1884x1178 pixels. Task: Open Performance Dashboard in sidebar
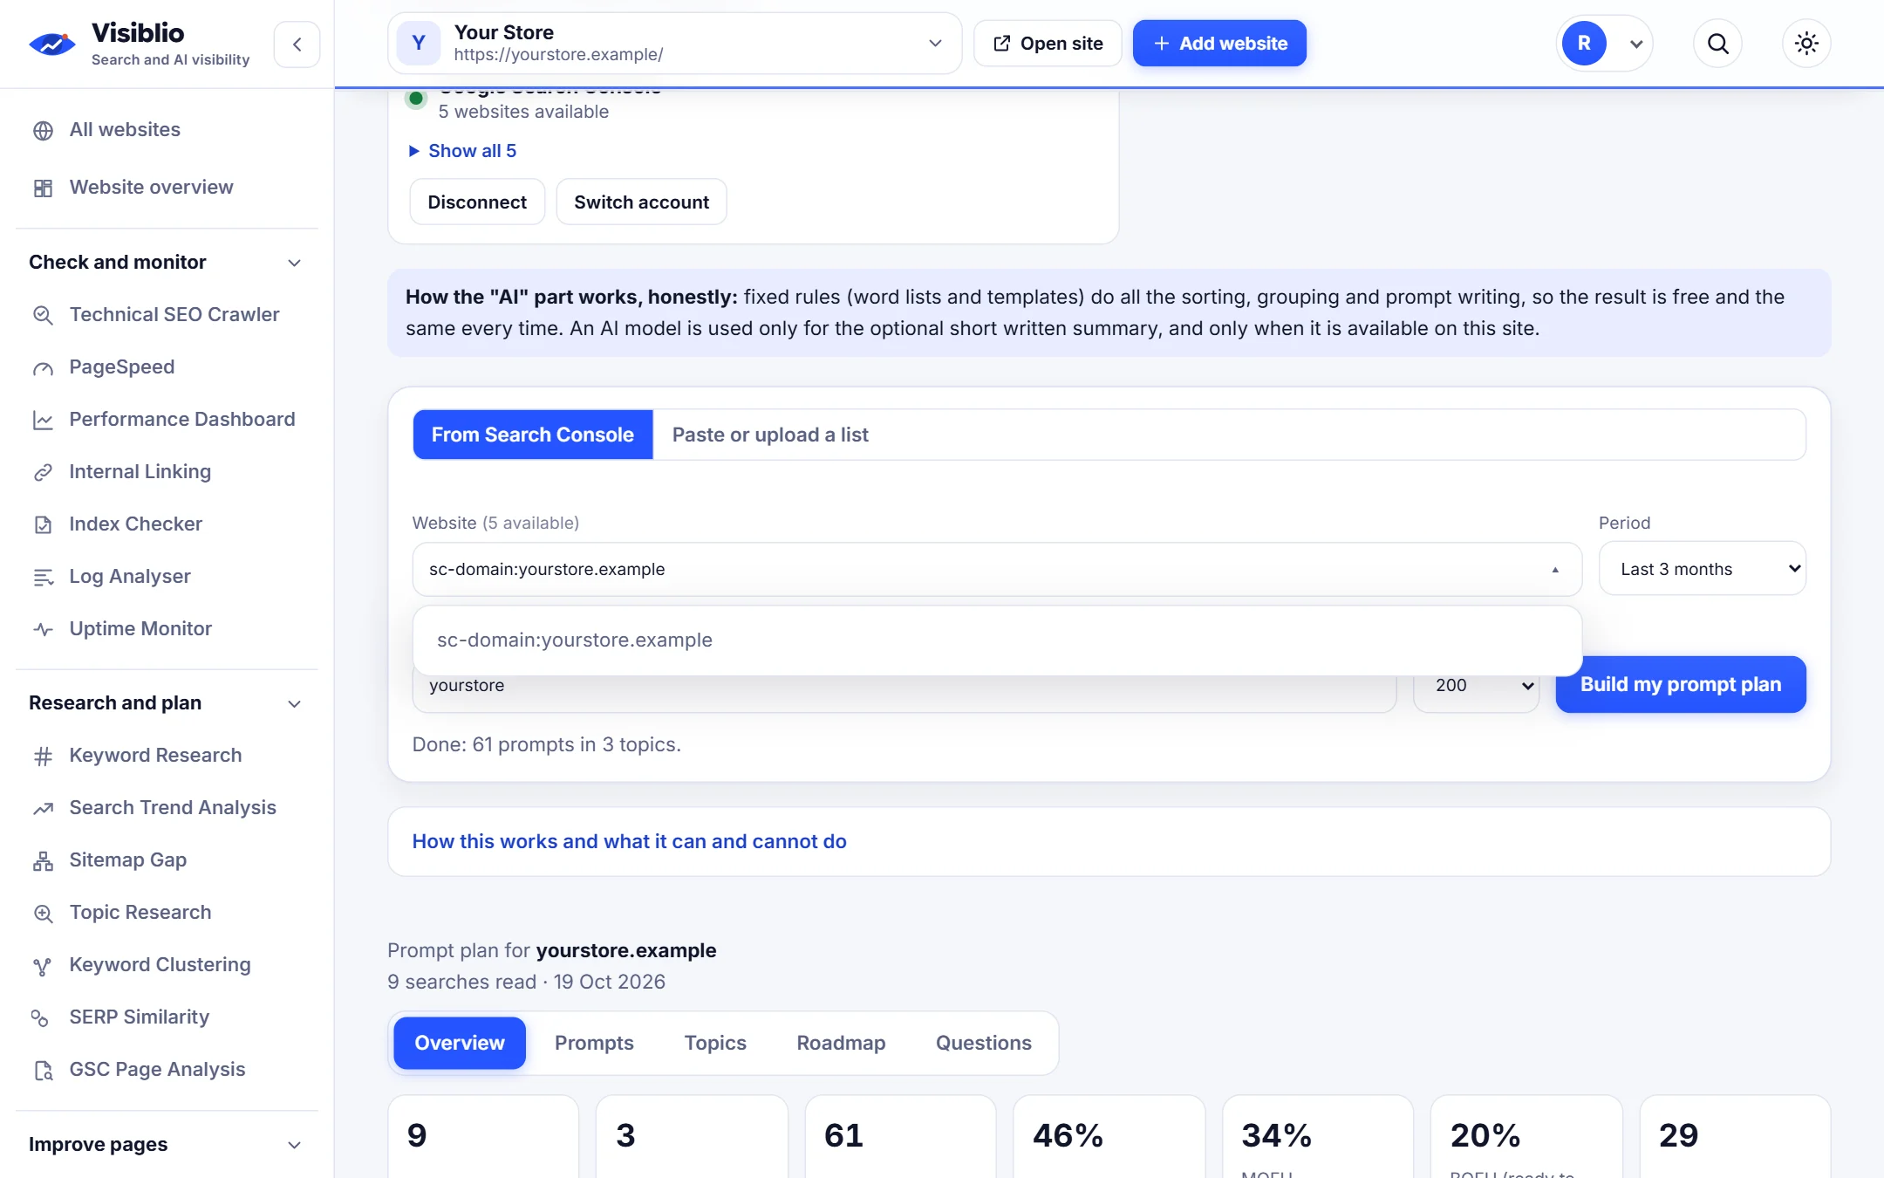pos(182,420)
